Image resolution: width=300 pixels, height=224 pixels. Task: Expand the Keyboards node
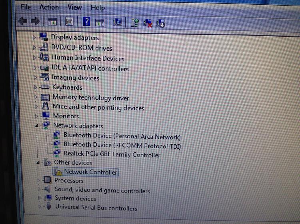click(36, 87)
